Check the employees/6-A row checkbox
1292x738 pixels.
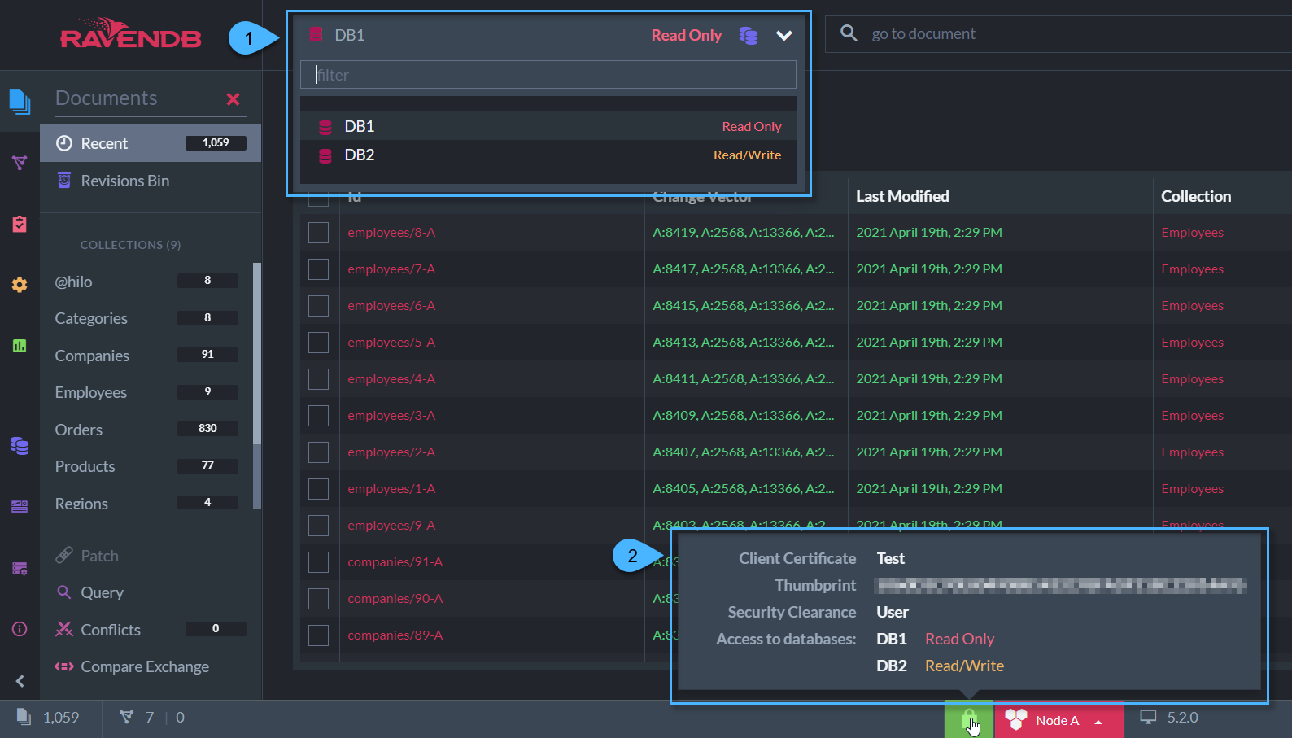[318, 306]
